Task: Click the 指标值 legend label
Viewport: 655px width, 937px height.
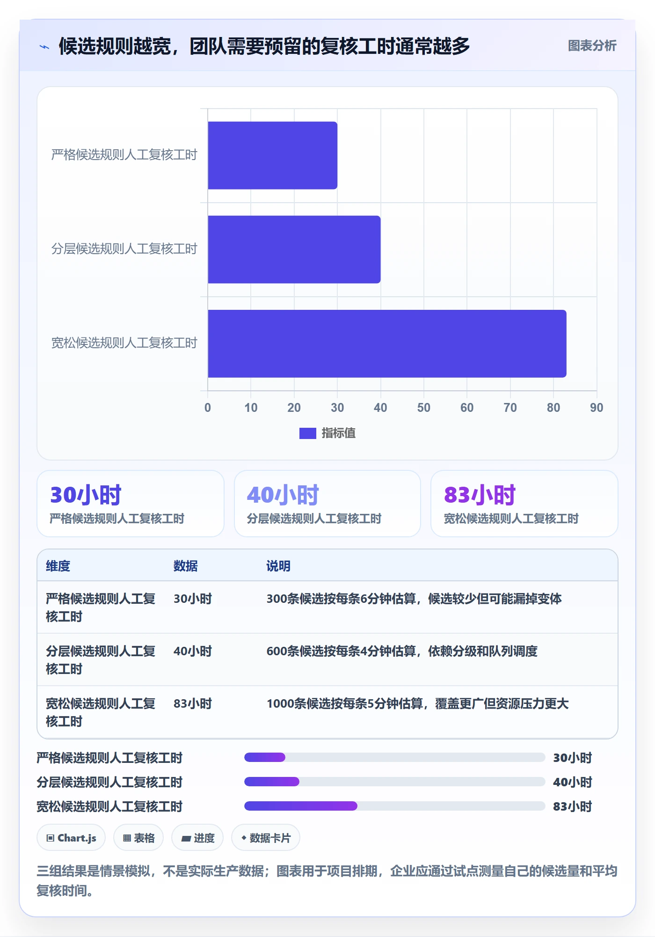Action: pyautogui.click(x=339, y=433)
